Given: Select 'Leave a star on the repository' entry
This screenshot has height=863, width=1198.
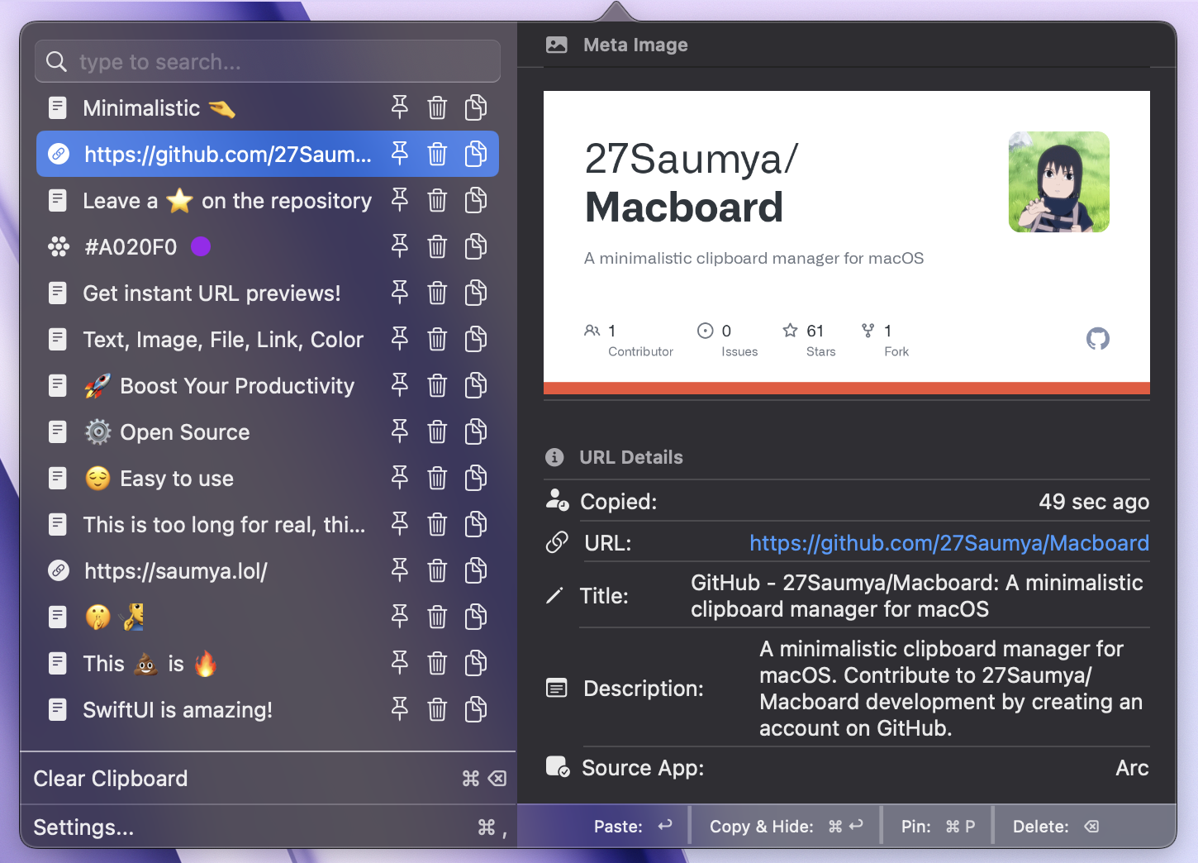Looking at the screenshot, I should click(226, 201).
